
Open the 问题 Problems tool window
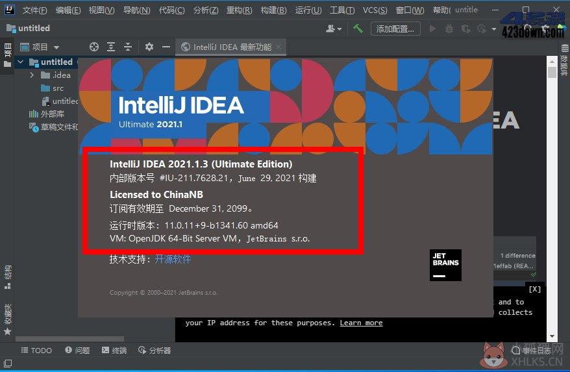[77, 350]
